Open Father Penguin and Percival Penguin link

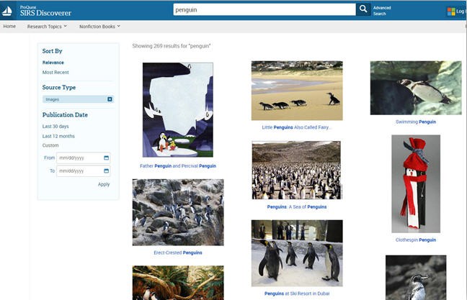[x=177, y=166]
